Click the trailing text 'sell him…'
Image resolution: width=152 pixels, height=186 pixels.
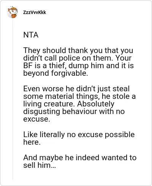(40, 165)
